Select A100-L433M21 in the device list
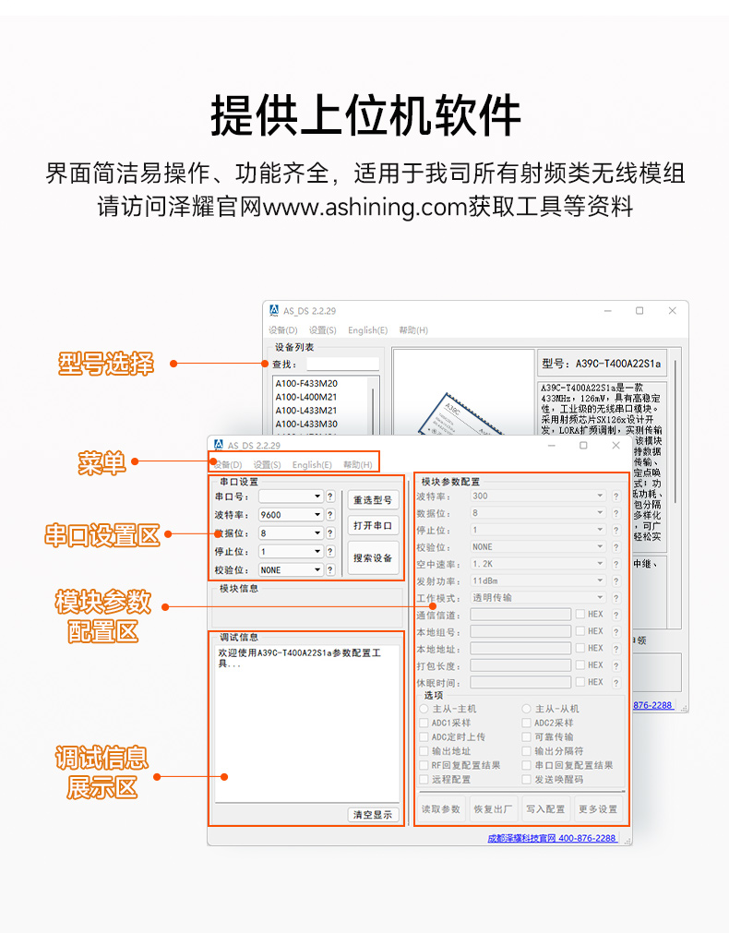The height and width of the screenshot is (933, 729). pyautogui.click(x=305, y=411)
